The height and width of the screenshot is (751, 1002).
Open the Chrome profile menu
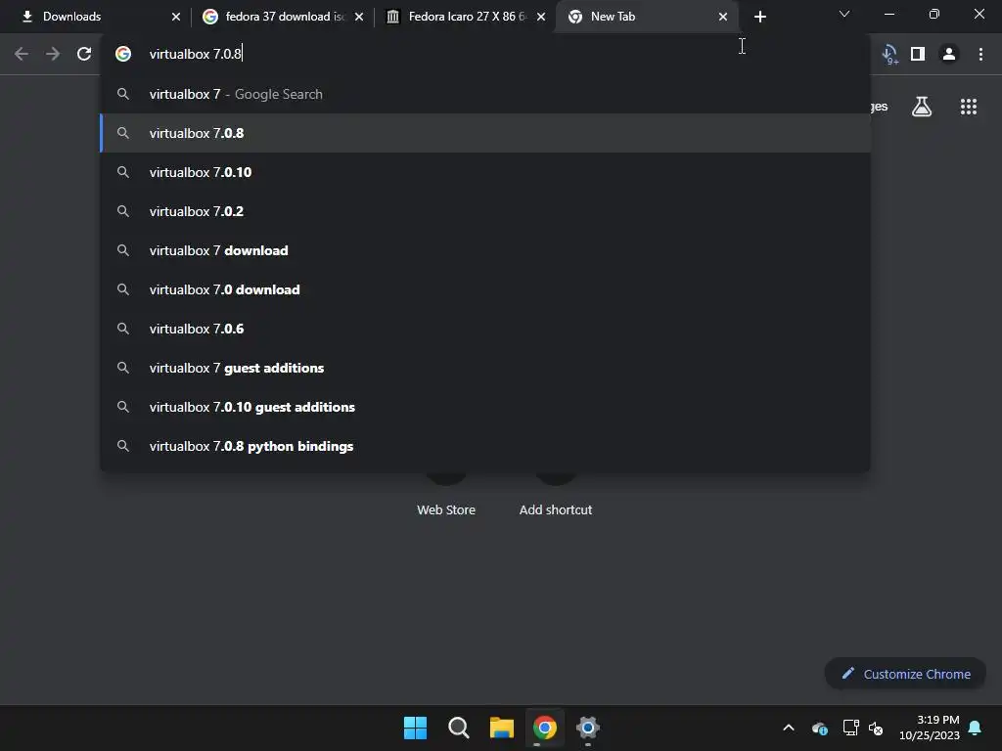pyautogui.click(x=949, y=54)
